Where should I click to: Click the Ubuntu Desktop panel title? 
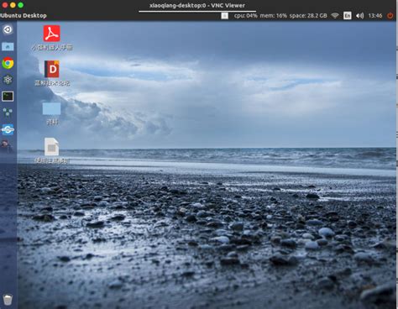[24, 16]
